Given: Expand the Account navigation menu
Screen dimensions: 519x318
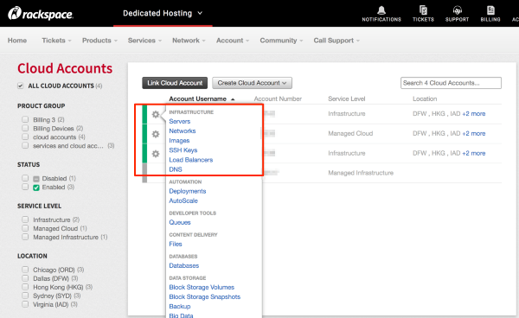Looking at the screenshot, I should tap(233, 41).
